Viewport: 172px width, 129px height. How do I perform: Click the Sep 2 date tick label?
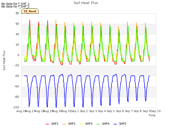pos(84,111)
